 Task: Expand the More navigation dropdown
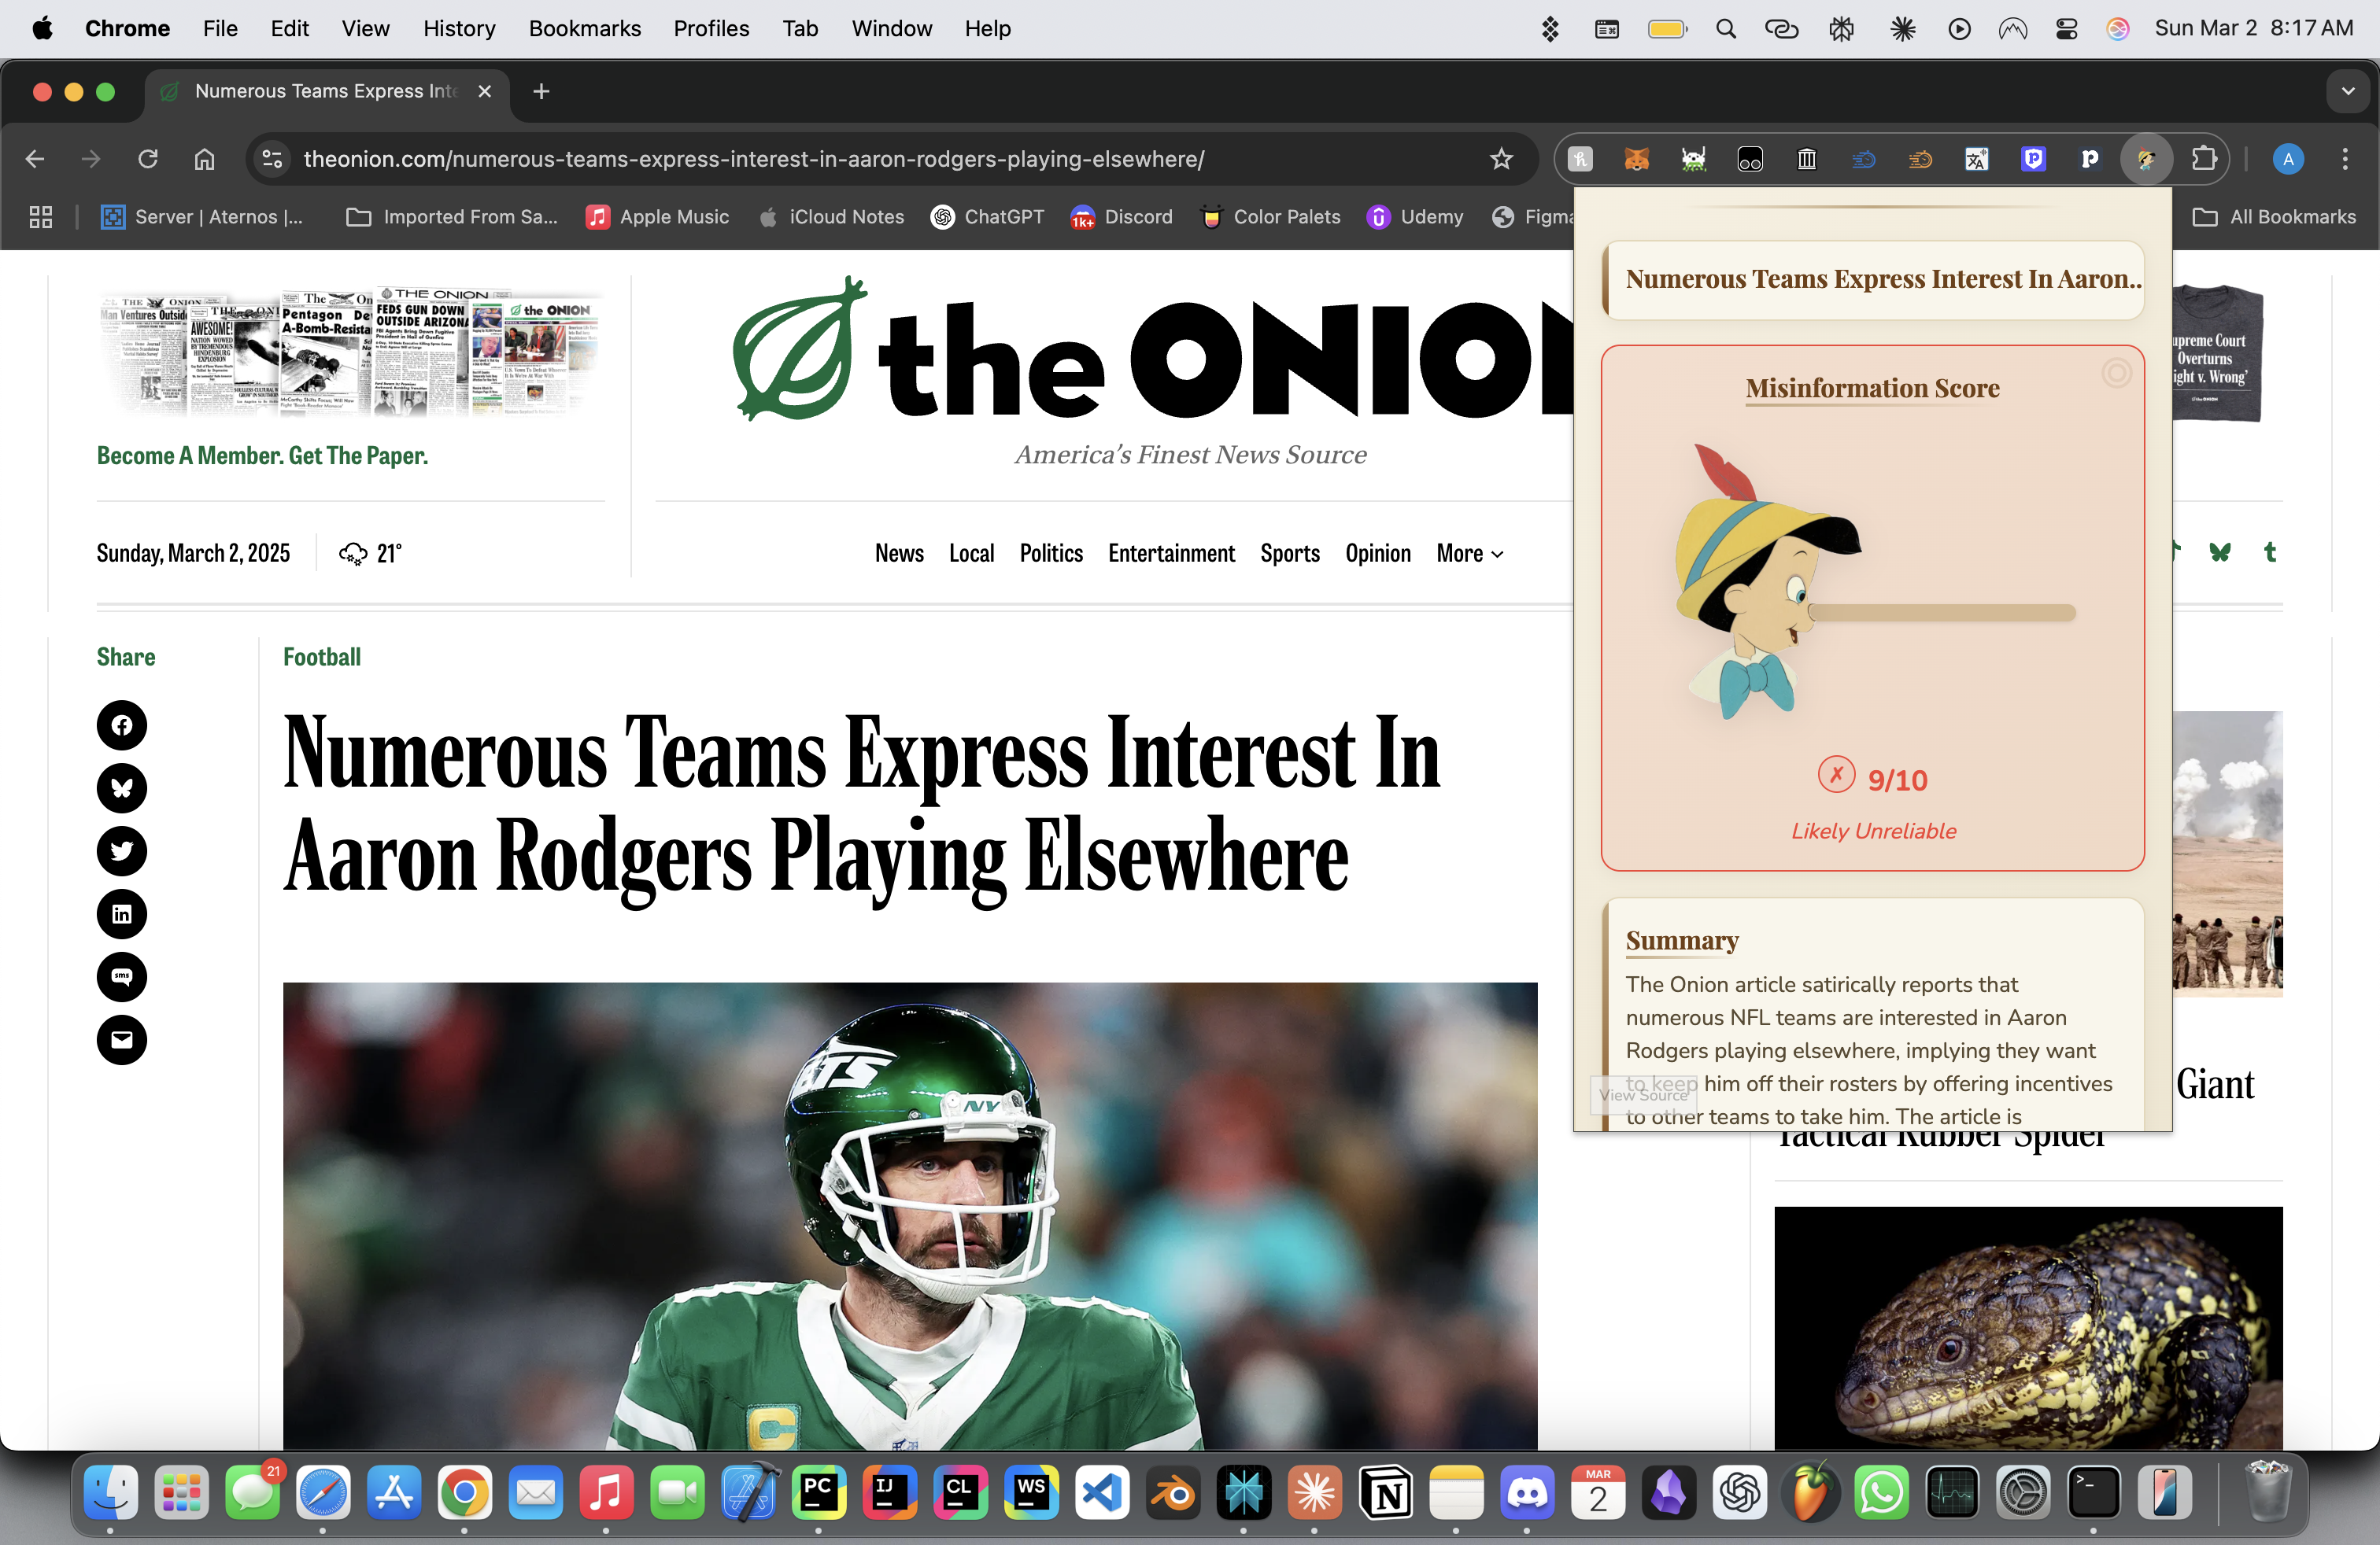click(1469, 553)
